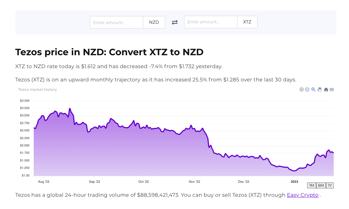Open the XTZ currency dropdown

pos(247,22)
